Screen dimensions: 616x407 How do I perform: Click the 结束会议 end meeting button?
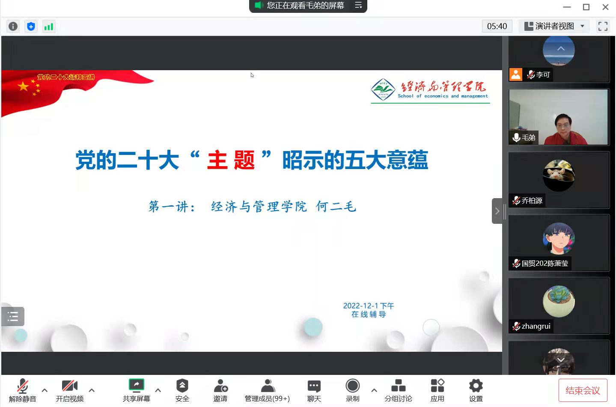[x=583, y=390]
